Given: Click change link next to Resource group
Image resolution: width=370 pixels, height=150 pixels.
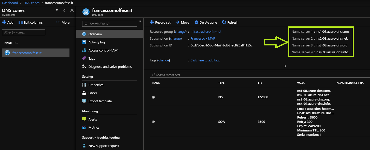Looking at the screenshot, I should pyautogui.click(x=180, y=32).
